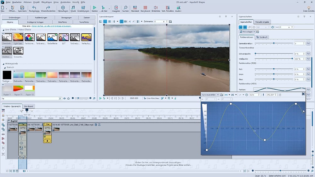Open Musik settings from the toolbar

point(73,8)
